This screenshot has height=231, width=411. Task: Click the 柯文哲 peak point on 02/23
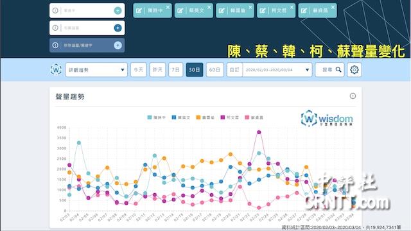[x=259, y=132]
